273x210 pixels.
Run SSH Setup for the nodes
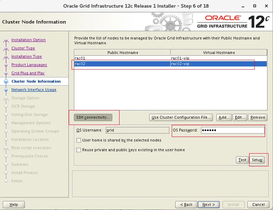[x=257, y=160]
